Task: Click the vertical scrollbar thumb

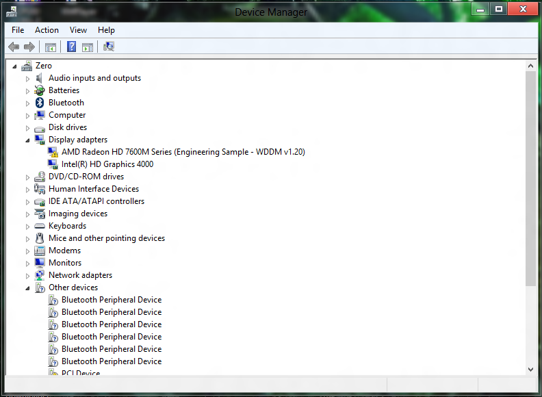Action: (530, 179)
